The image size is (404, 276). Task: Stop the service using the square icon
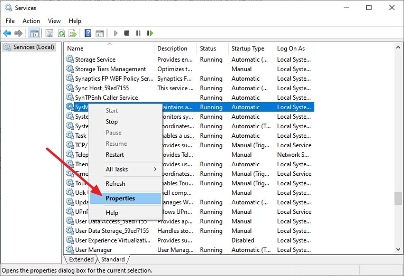(126, 33)
